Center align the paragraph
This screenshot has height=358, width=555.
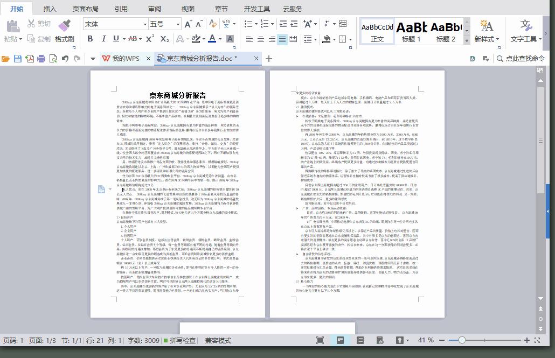tap(260, 39)
